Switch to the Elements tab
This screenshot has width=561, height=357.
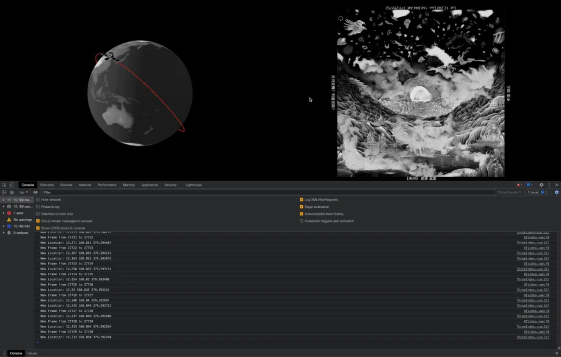pos(47,185)
